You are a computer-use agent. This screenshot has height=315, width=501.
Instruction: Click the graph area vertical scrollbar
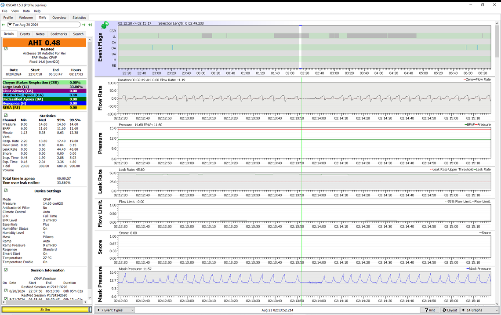point(497,163)
